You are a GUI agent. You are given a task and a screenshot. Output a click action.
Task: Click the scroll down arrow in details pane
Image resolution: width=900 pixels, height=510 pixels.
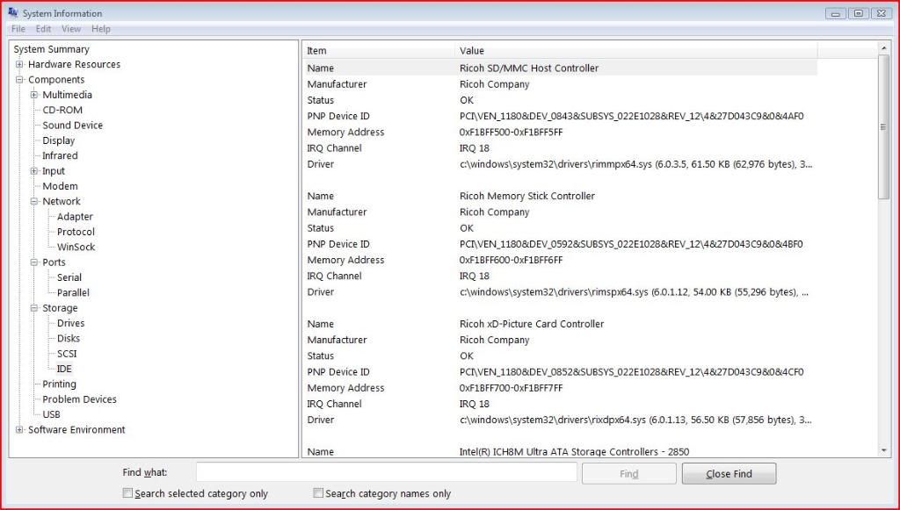[x=884, y=450]
